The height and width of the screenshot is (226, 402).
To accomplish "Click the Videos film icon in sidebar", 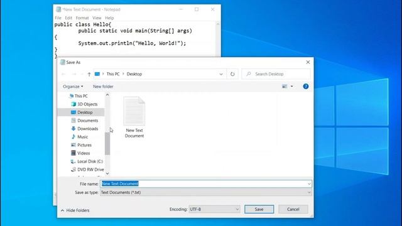I will tap(73, 153).
